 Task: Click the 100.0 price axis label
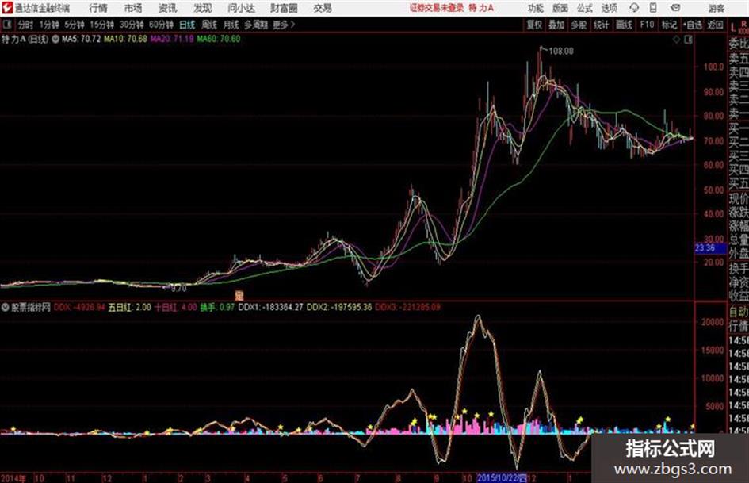pyautogui.click(x=713, y=67)
